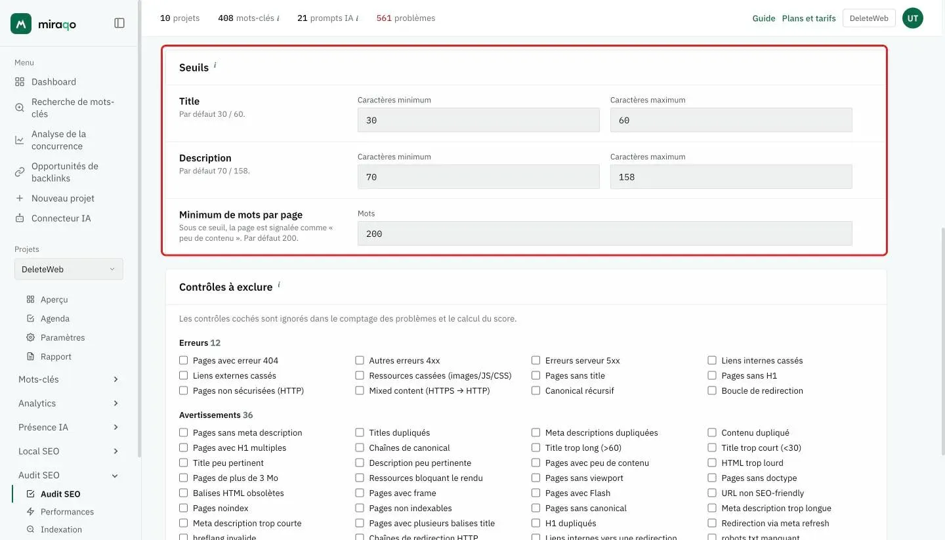Screen dimensions: 945x540
Task: Click the Paramètres gear icon
Action: [30, 337]
